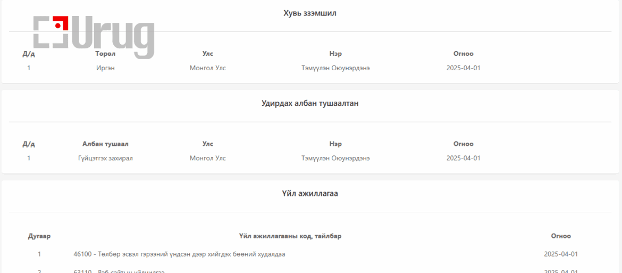Click Монгол Улс in shareholder row
The height and width of the screenshot is (273, 622).
(x=208, y=68)
